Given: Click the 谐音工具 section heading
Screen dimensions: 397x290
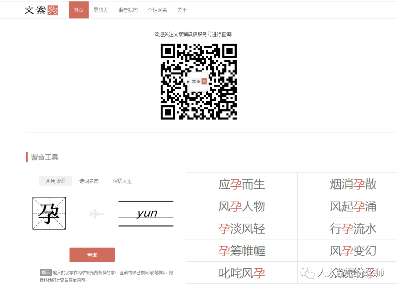Looking at the screenshot, I should click(44, 157).
